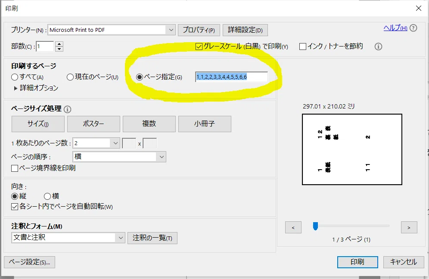Click the 詳細設定 button
Screen dimensions: 429x279
pos(245,30)
